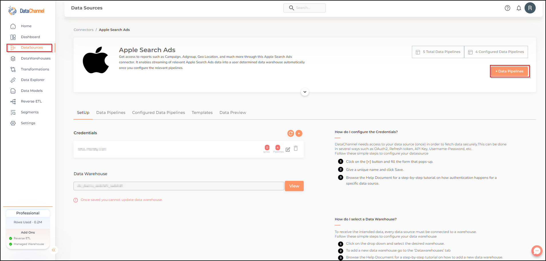Switch to the SetUp tab
Screen dimensions: 546x261
coord(83,112)
